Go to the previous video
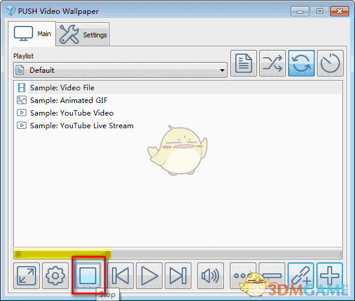Screen dimensions: 355x301 click(120, 276)
